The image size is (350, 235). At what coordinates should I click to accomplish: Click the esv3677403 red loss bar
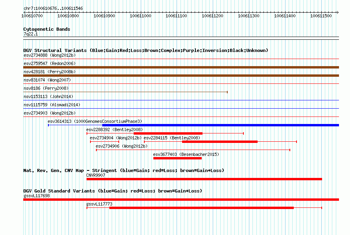point(177,158)
